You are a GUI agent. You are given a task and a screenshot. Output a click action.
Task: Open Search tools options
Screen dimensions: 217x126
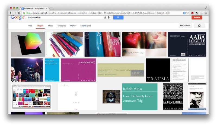tap(86, 26)
